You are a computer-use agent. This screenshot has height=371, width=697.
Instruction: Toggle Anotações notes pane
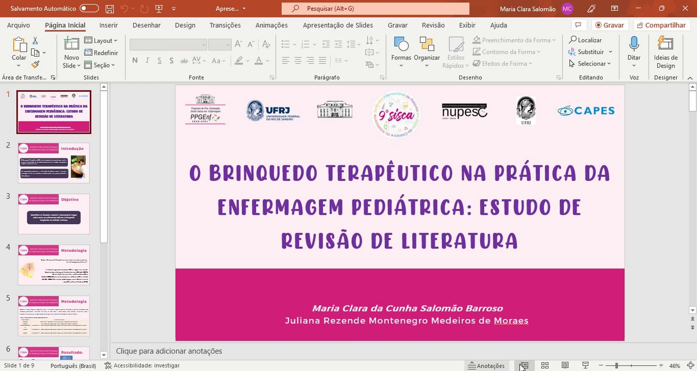pyautogui.click(x=486, y=365)
